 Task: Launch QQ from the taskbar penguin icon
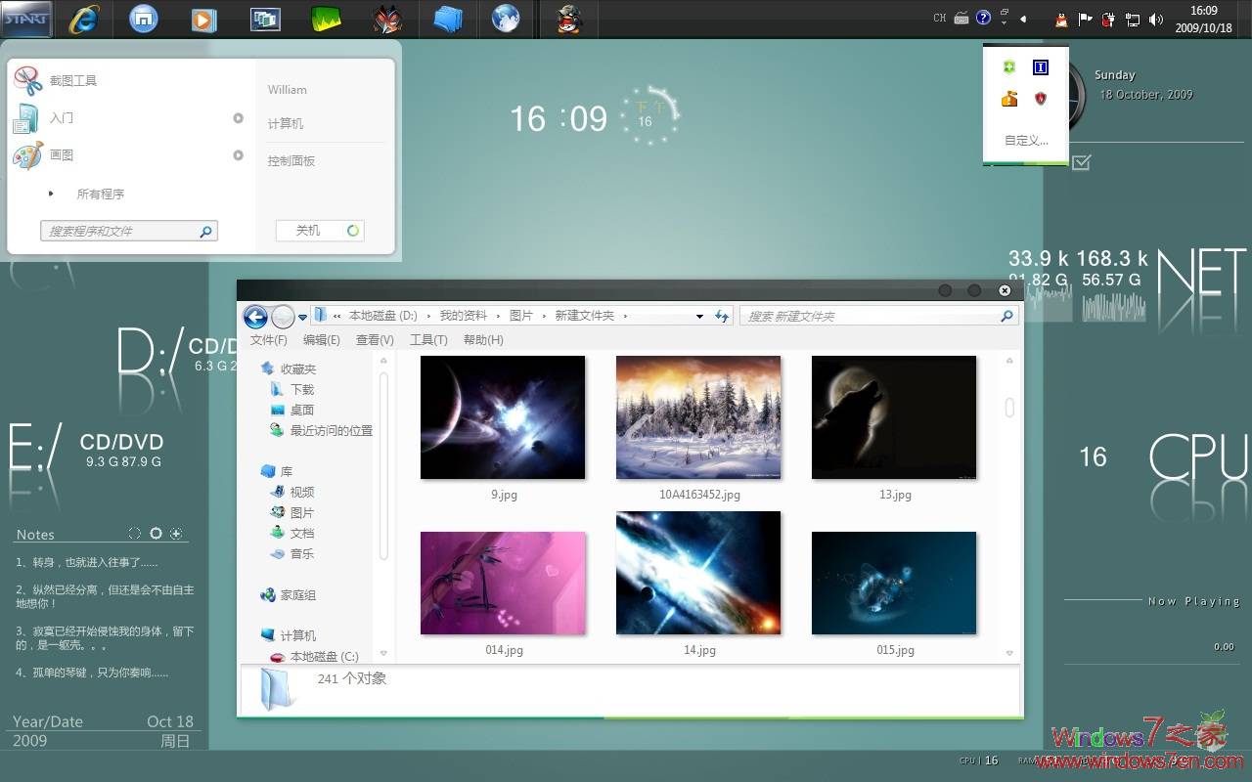click(569, 19)
